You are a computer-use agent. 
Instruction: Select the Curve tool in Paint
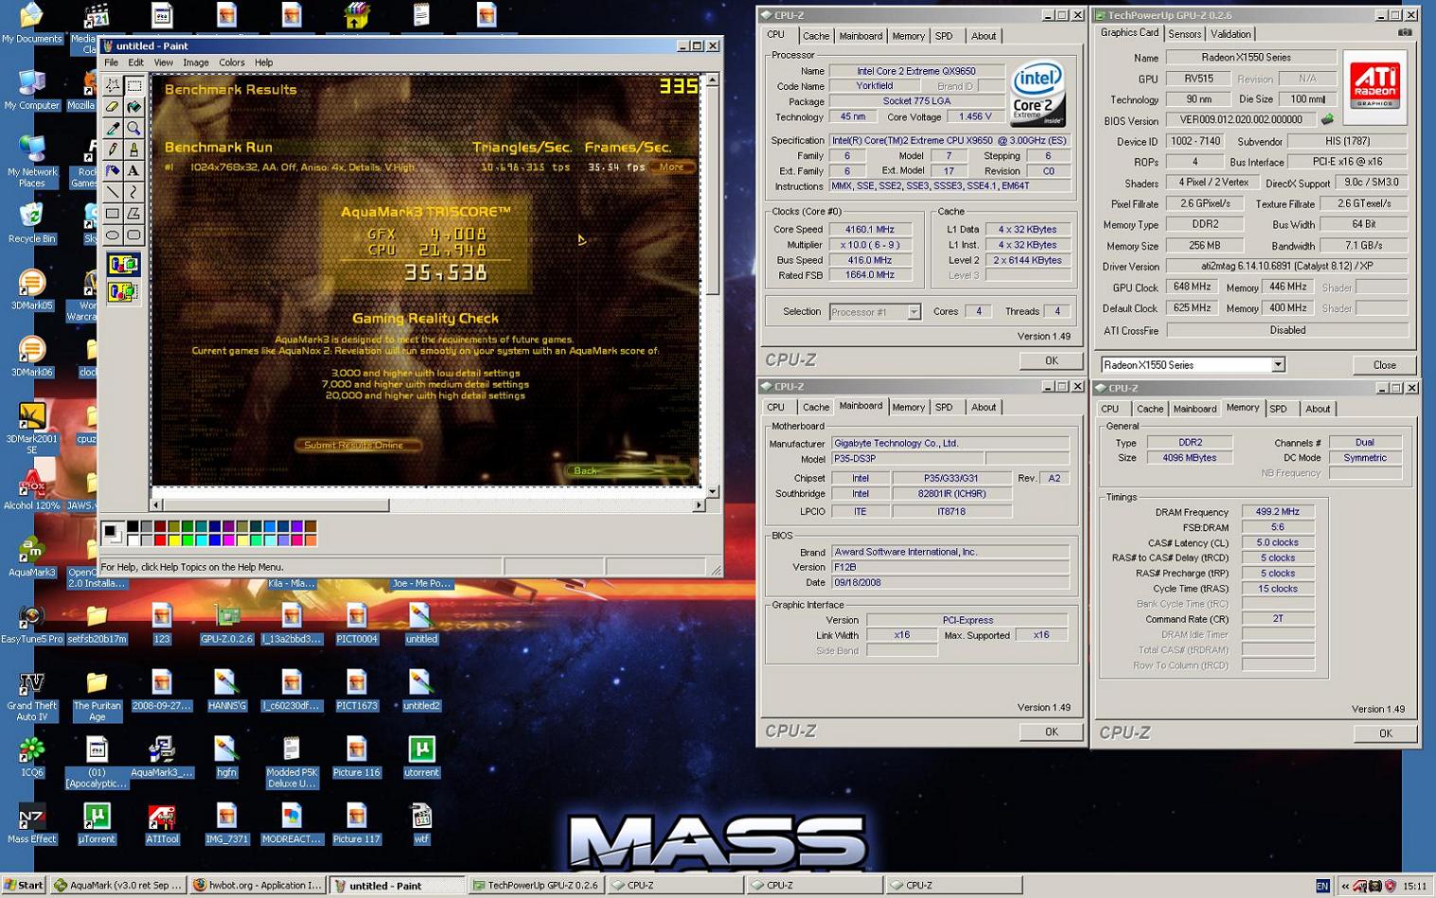(133, 192)
